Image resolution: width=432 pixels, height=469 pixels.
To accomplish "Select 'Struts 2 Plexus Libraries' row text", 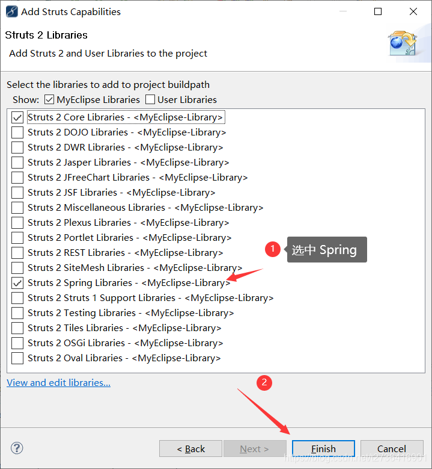I will click(129, 223).
